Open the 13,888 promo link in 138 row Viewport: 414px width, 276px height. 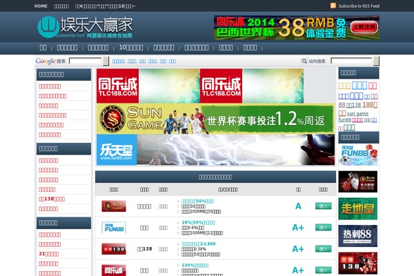(x=199, y=244)
